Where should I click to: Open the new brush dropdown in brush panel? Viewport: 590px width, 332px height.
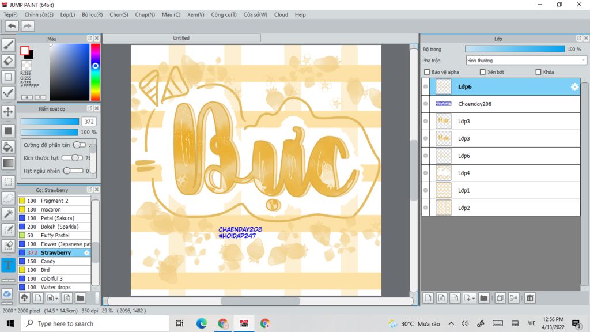tap(52, 298)
